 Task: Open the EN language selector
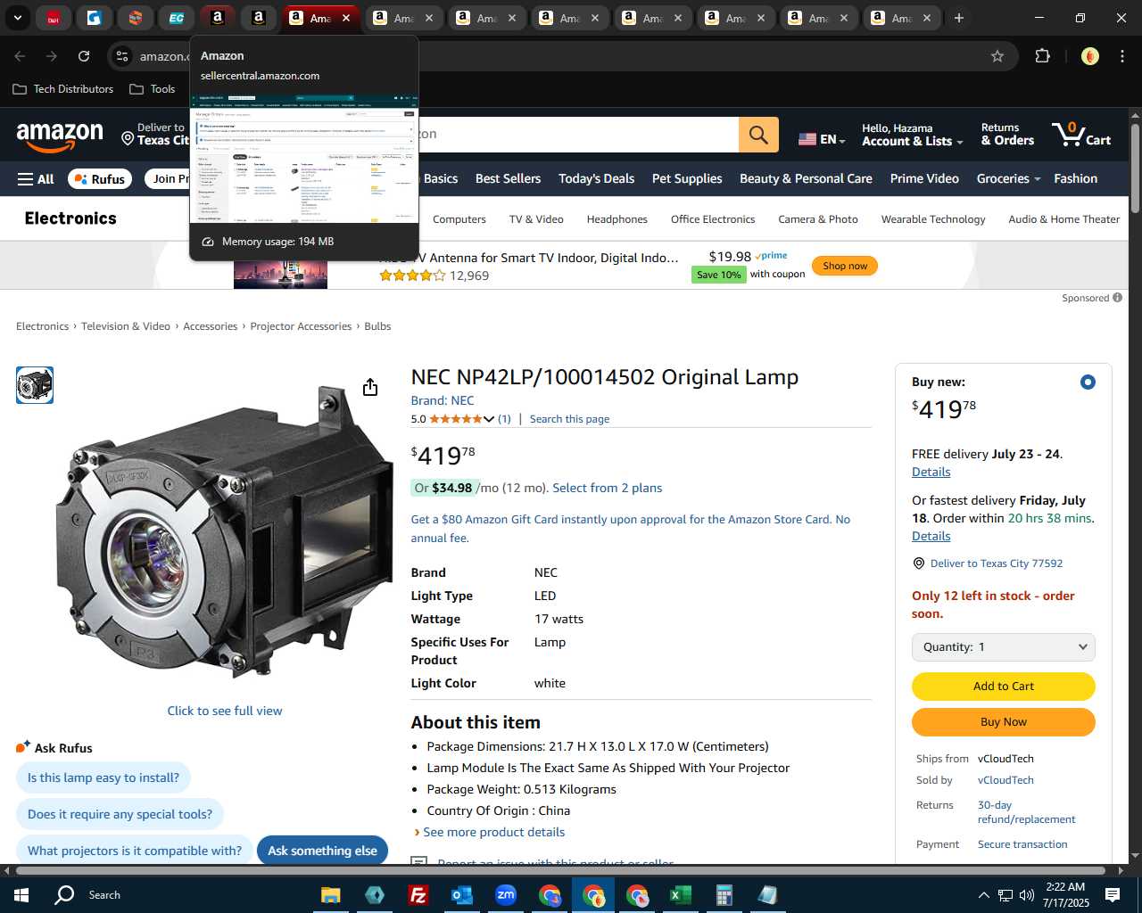[x=822, y=139]
